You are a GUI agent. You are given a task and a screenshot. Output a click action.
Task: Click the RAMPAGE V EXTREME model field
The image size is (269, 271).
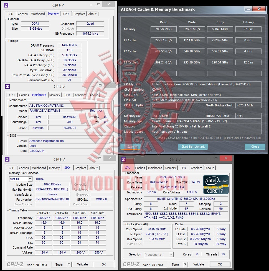coord(55,111)
